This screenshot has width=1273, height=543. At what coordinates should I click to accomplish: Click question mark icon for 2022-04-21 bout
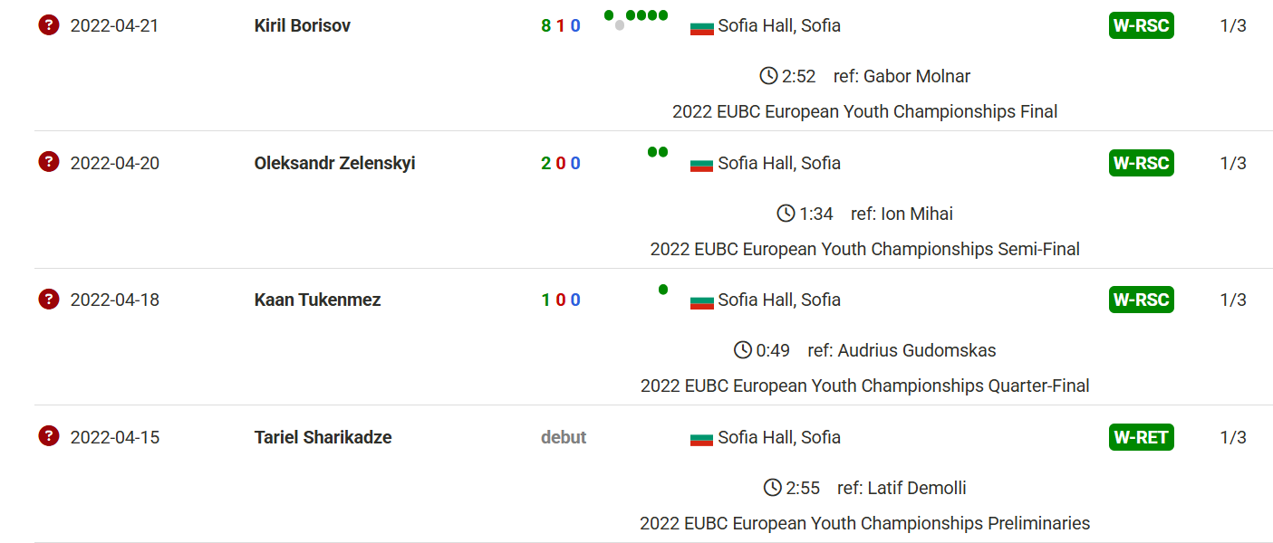[x=49, y=25]
